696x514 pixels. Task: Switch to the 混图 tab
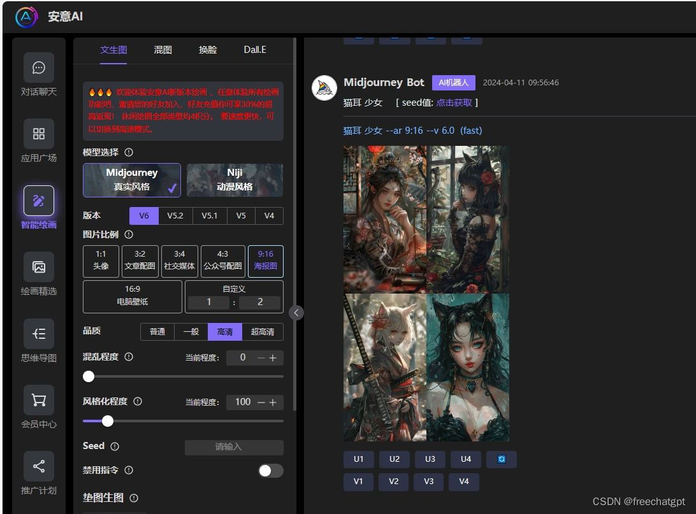tap(163, 50)
